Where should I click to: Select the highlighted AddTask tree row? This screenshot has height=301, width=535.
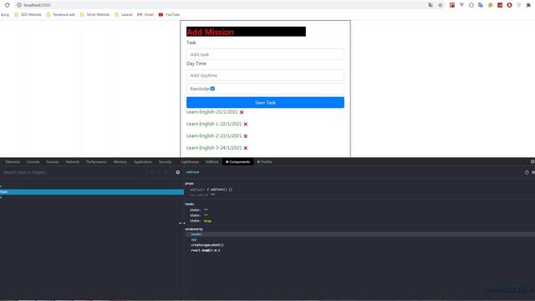tap(92, 191)
